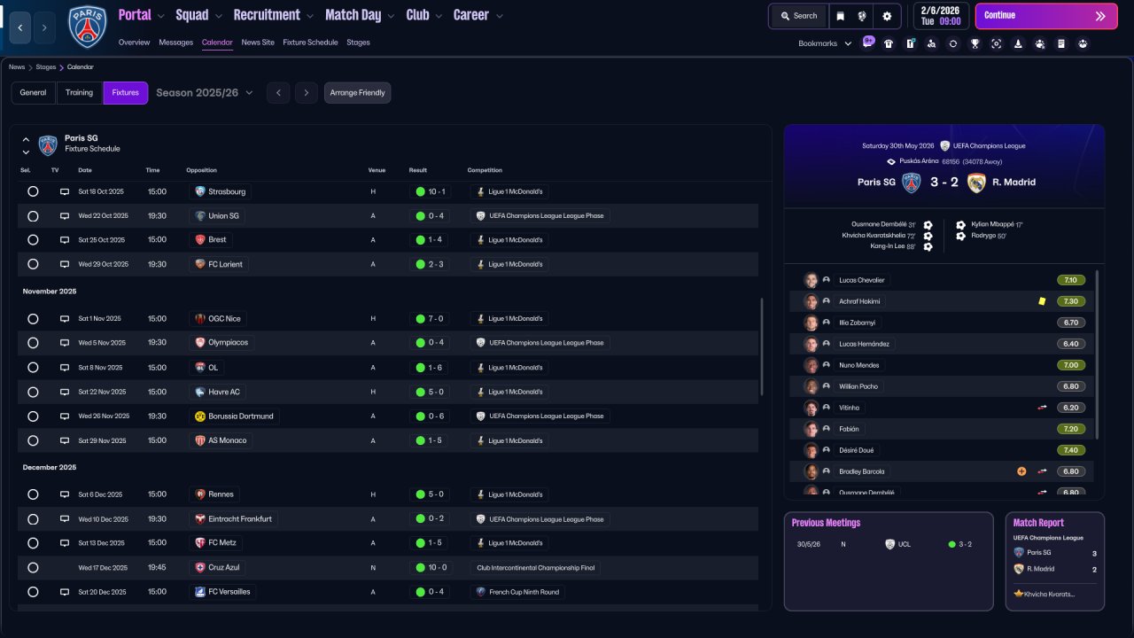1134x638 pixels.
Task: Click the 30/5/26 previous meeting row
Action: (889, 544)
